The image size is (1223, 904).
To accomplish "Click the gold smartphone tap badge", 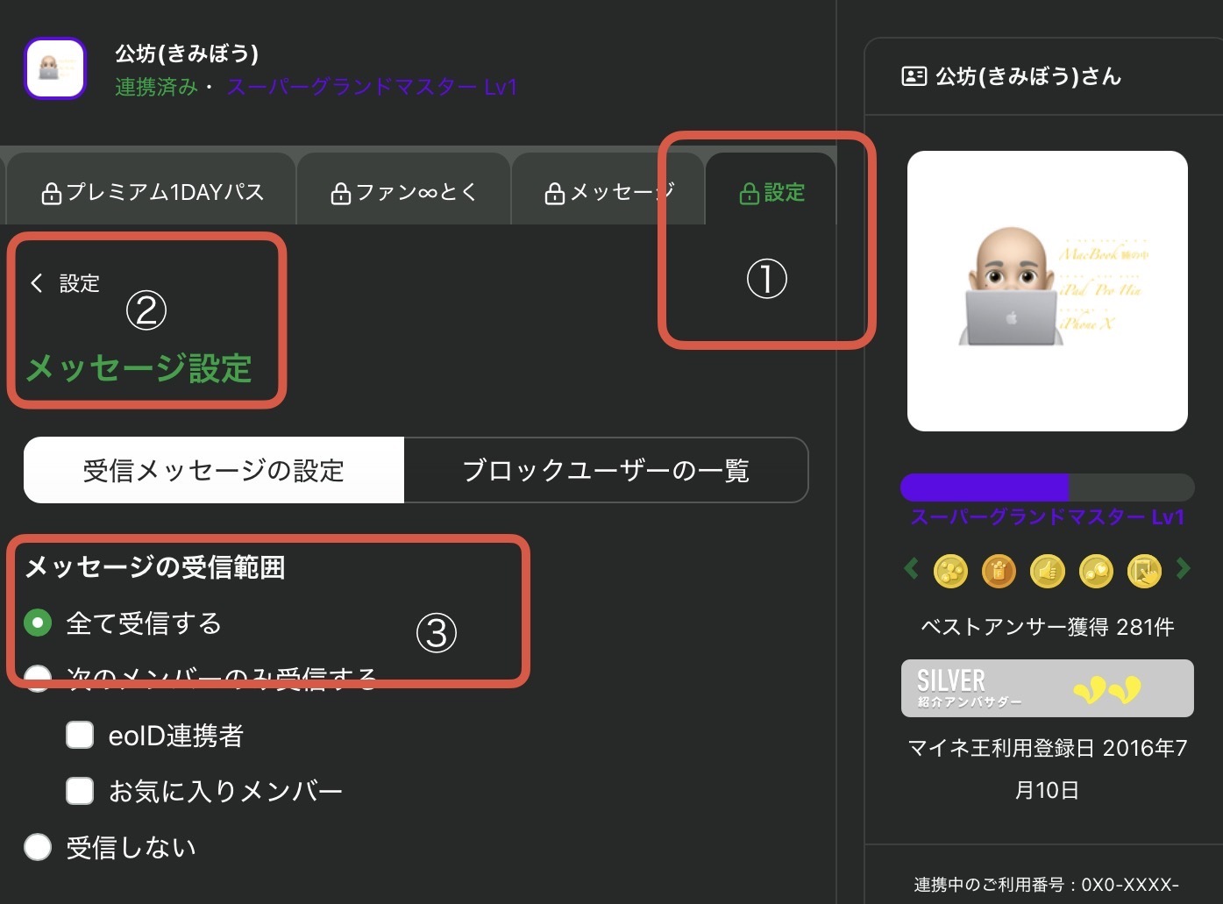I will 1143,571.
